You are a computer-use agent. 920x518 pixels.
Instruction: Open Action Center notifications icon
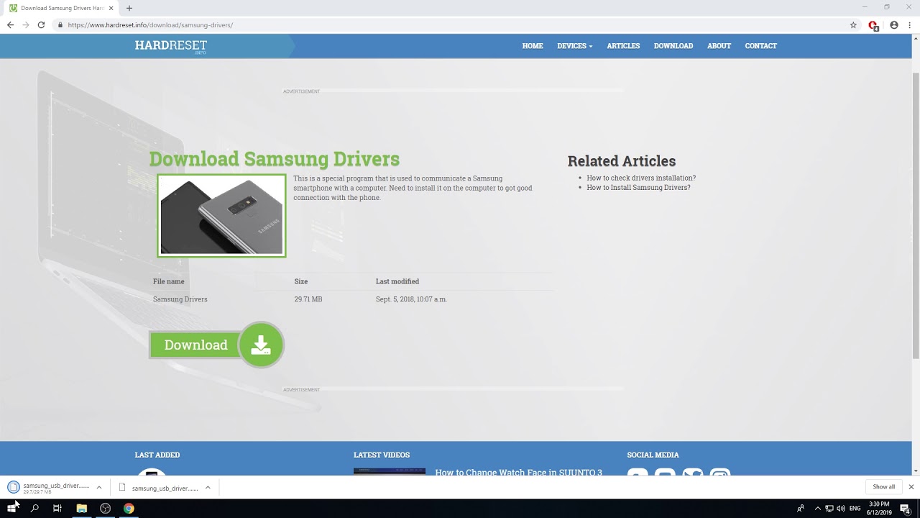point(906,509)
